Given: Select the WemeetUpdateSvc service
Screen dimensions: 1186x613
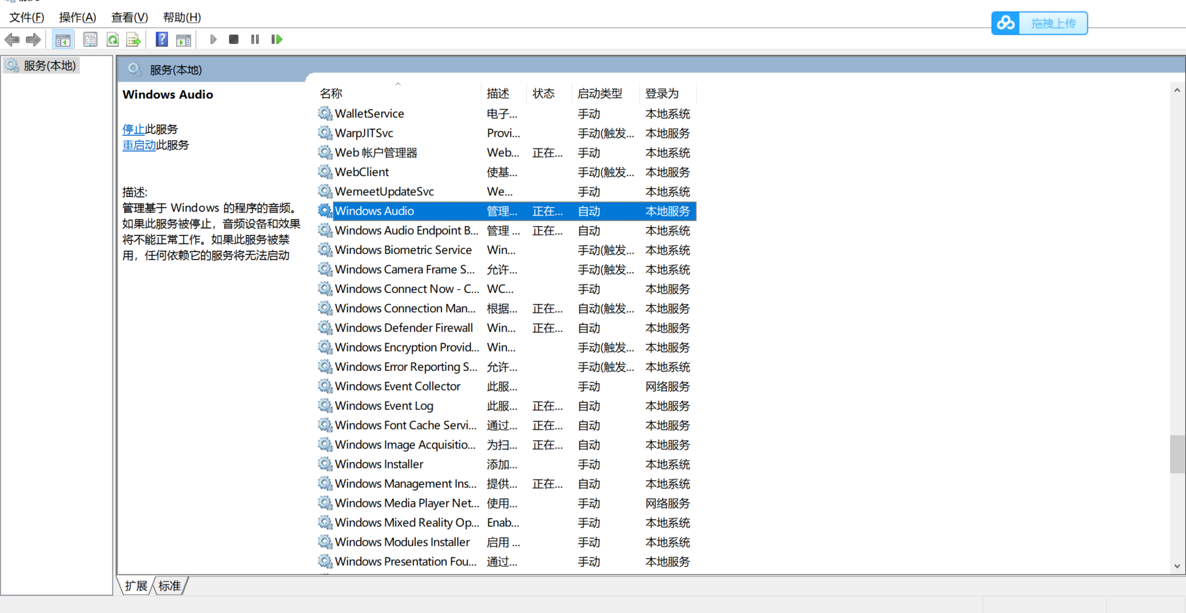Looking at the screenshot, I should pos(506,192).
